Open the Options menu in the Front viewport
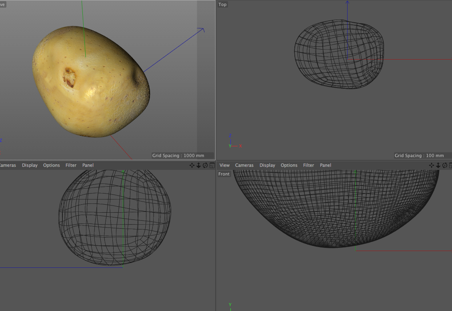This screenshot has width=452, height=311. [x=289, y=165]
